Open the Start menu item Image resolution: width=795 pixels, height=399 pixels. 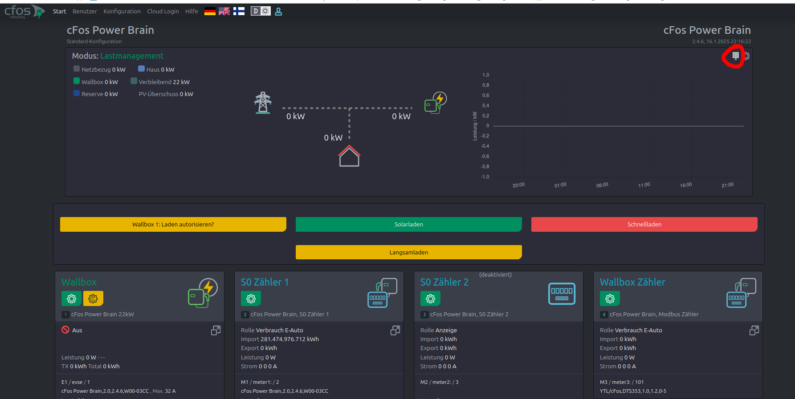coord(59,12)
